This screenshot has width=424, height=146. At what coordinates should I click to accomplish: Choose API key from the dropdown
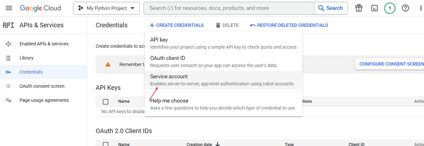click(223, 43)
